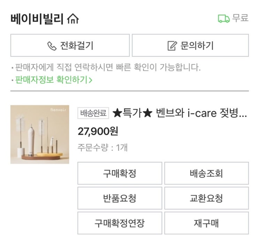Tap the pencil icon in 문의하기
Image resolution: width=259 pixels, height=248 pixels.
pyautogui.click(x=172, y=46)
